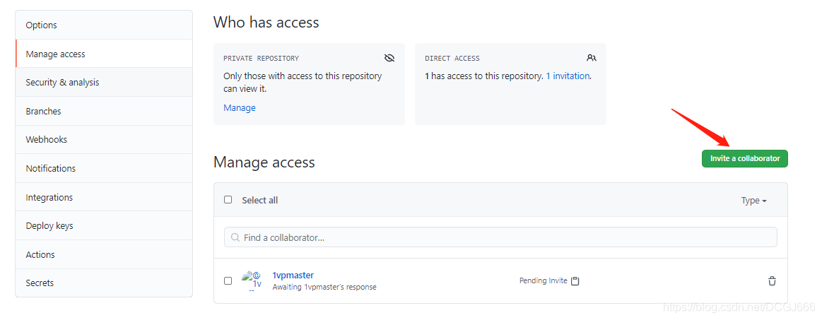Click the DIRECT ACCESS card heading

(x=452, y=58)
